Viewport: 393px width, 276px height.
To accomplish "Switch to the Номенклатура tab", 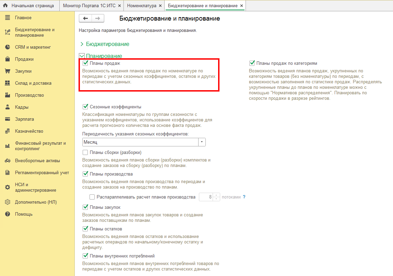I will [142, 5].
